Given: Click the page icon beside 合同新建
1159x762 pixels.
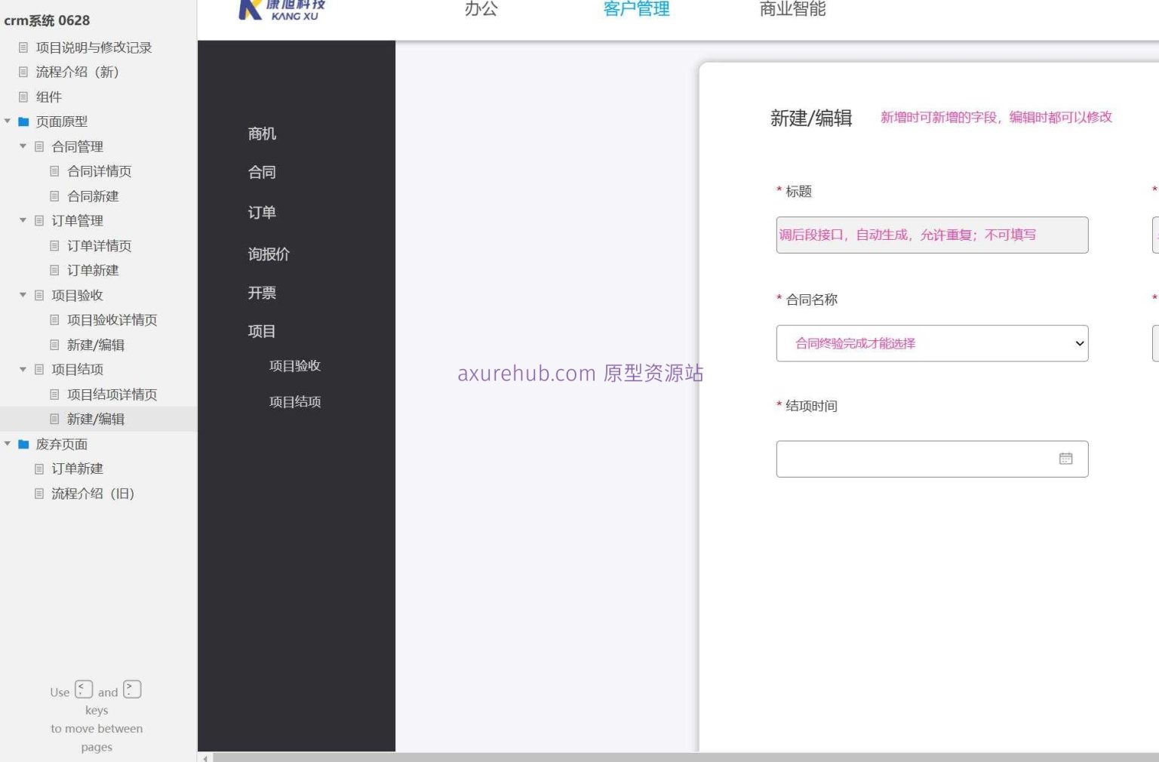Looking at the screenshot, I should click(54, 195).
